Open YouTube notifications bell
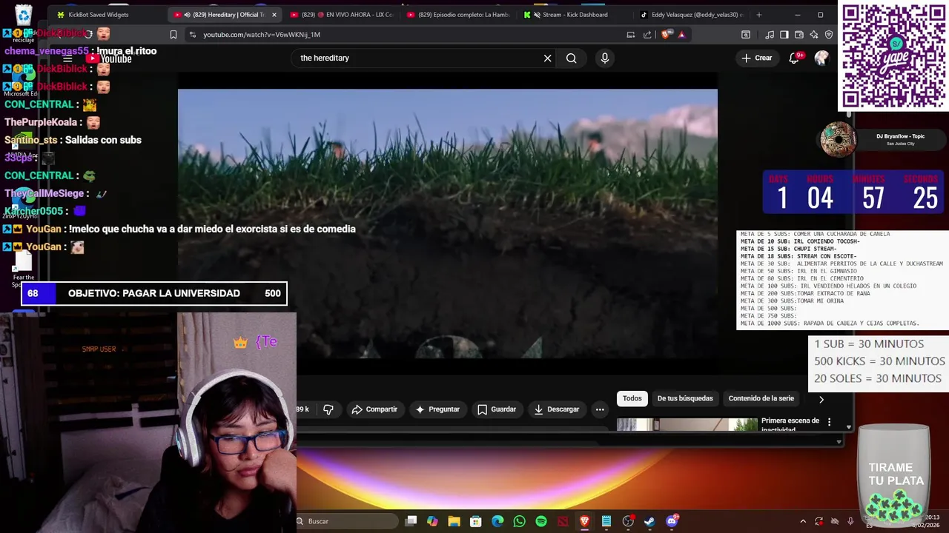The image size is (949, 533). point(795,58)
